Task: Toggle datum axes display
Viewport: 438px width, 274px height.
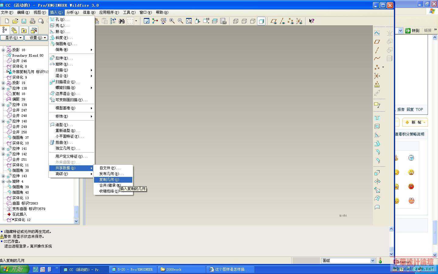Action: (x=282, y=21)
